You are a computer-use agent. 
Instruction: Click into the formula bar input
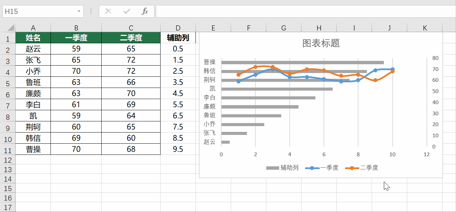pyautogui.click(x=306, y=11)
